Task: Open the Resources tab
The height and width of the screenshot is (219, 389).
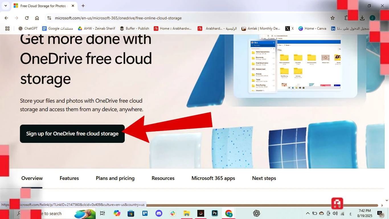Action: tap(163, 178)
